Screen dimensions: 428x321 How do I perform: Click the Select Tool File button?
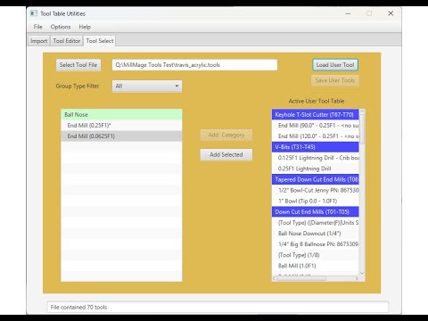78,65
